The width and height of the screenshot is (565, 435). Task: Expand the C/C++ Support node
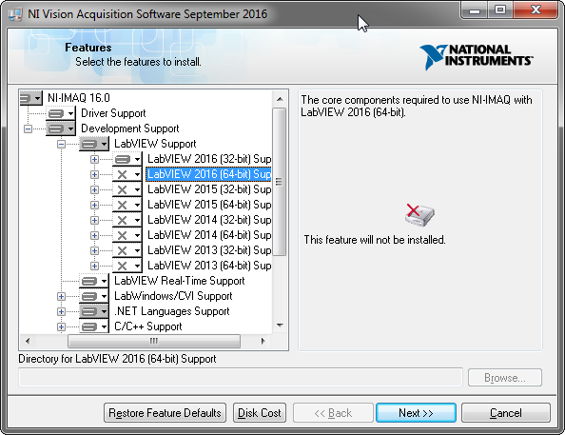point(61,326)
